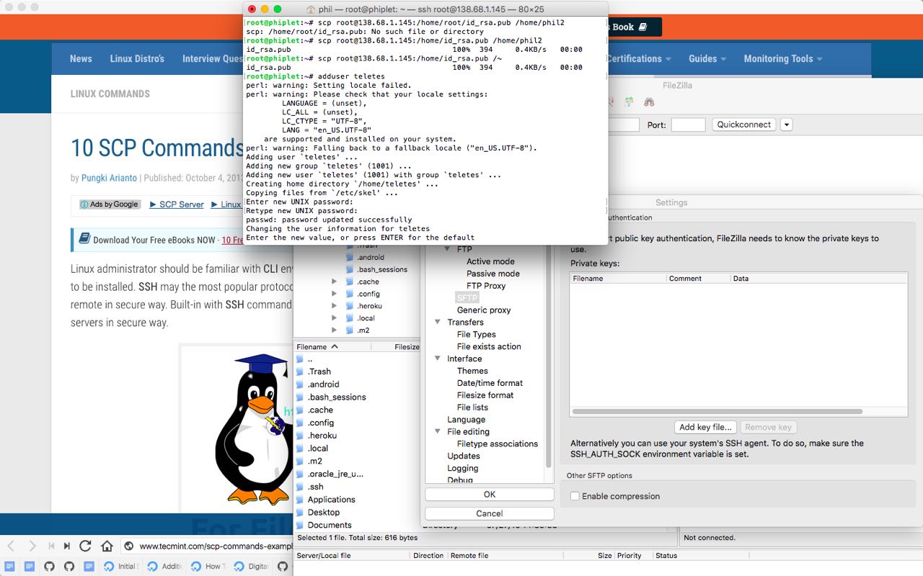Click the Port input field

(x=688, y=125)
